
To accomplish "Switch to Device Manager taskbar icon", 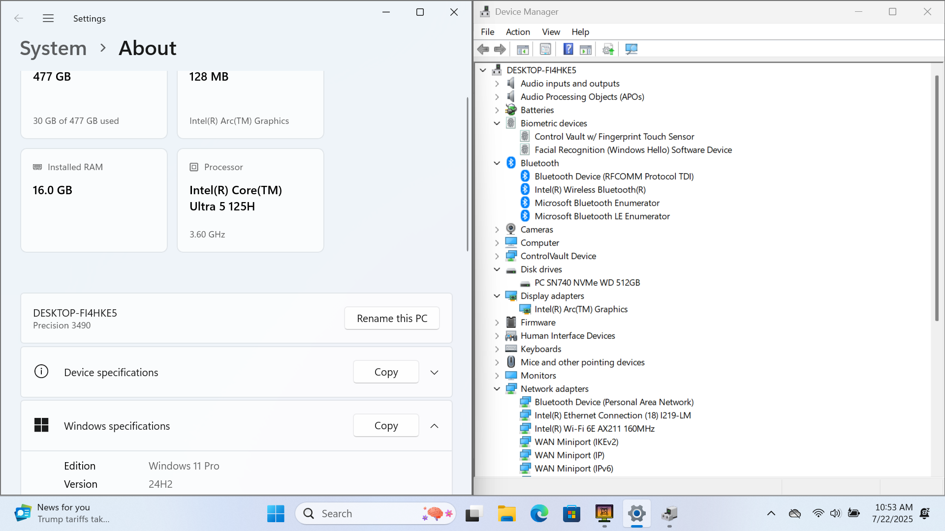I will click(669, 513).
